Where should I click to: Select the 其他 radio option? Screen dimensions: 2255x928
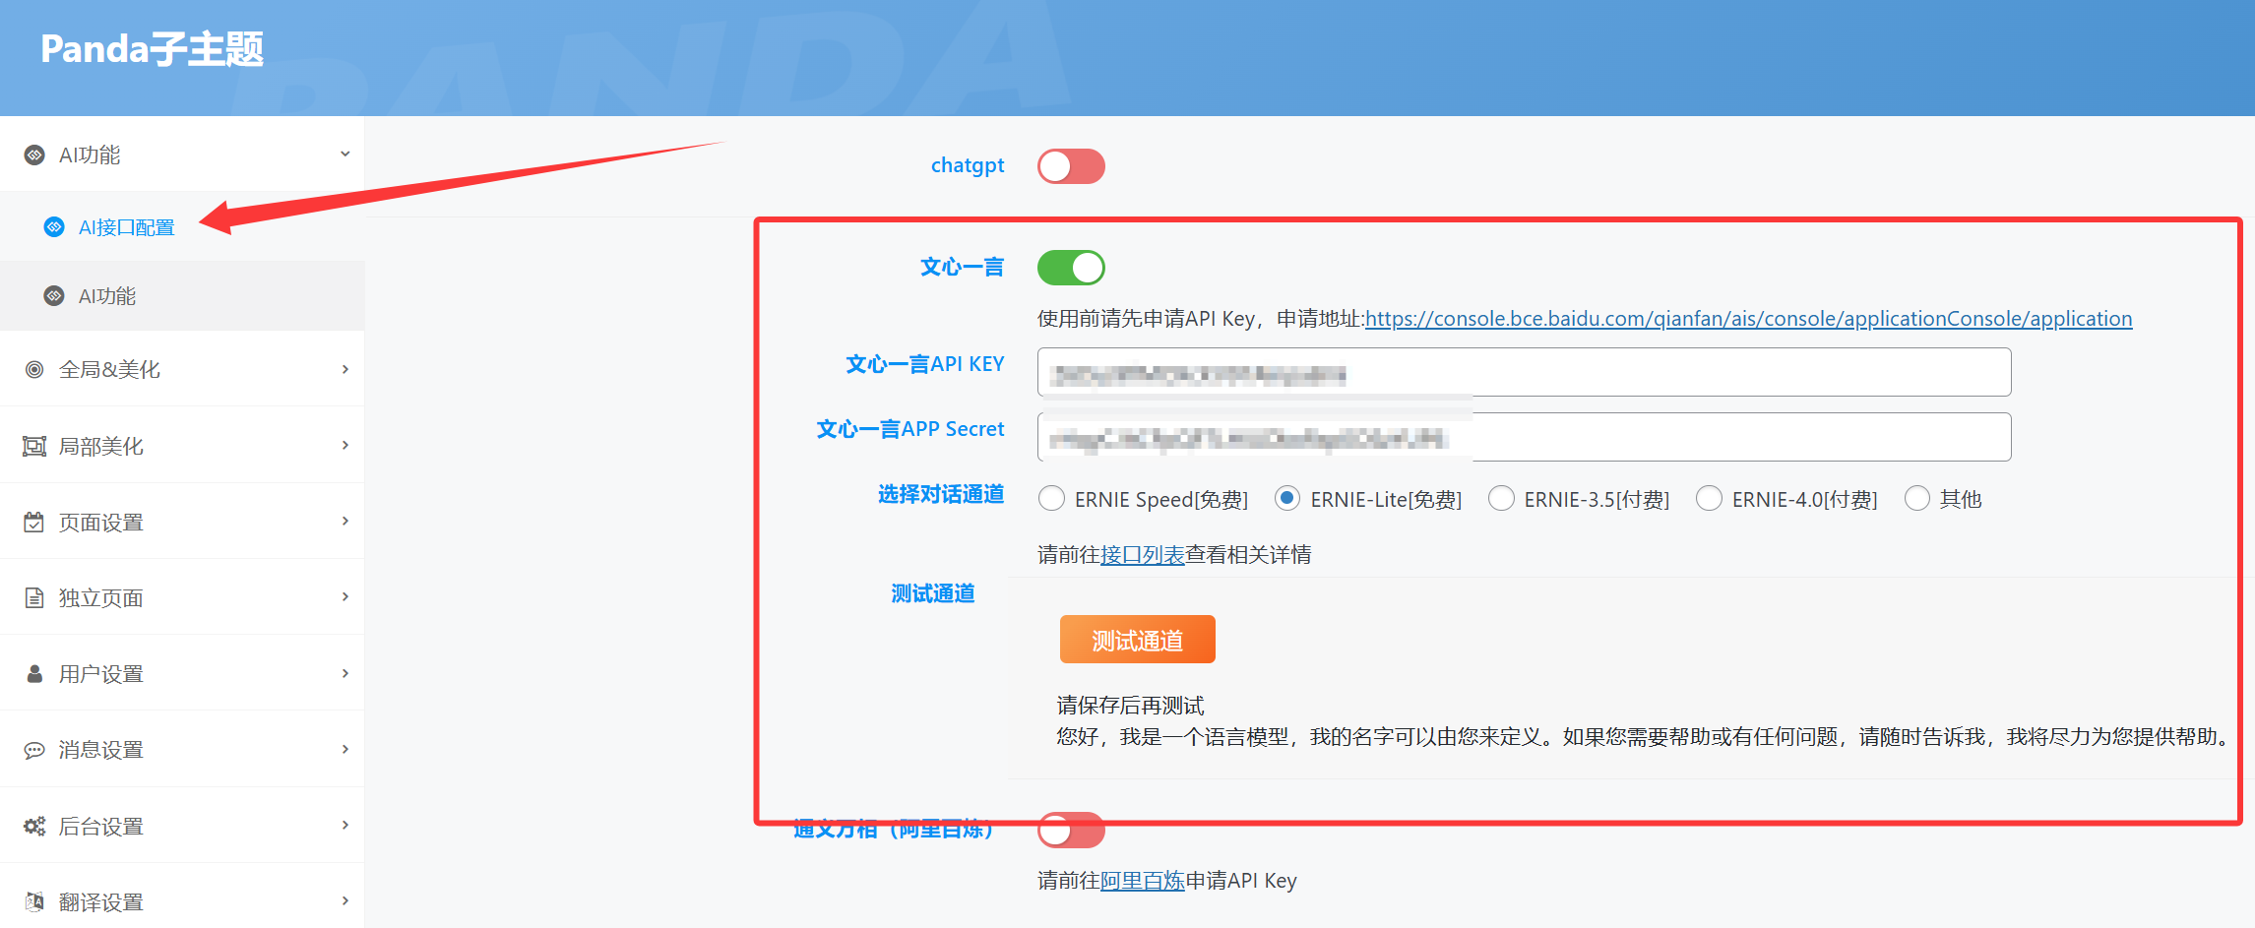(1917, 498)
